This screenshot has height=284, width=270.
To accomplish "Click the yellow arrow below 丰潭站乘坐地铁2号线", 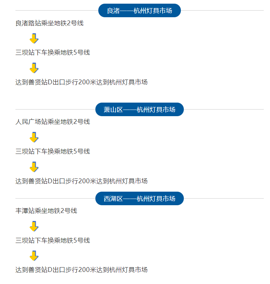I will (x=34, y=226).
